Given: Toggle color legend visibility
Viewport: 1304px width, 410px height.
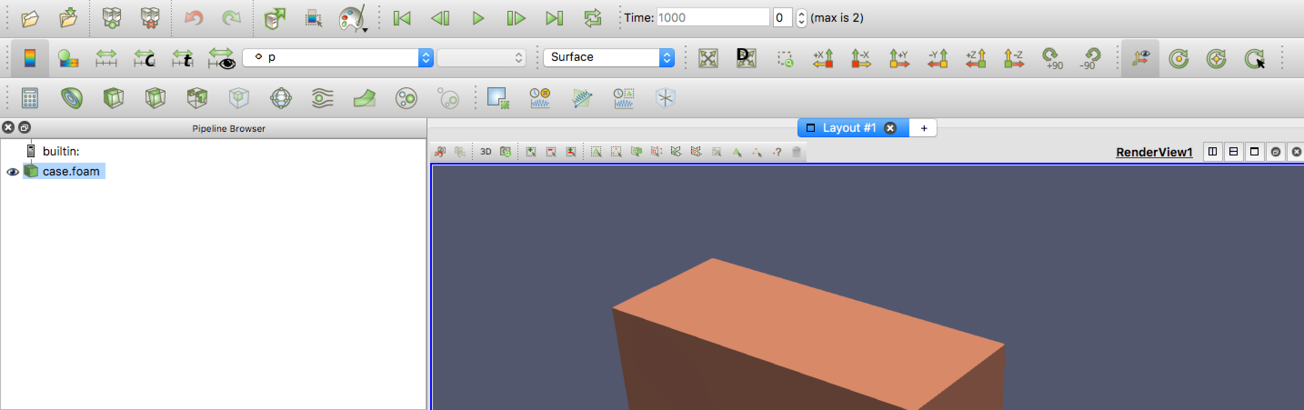Looking at the screenshot, I should [30, 58].
